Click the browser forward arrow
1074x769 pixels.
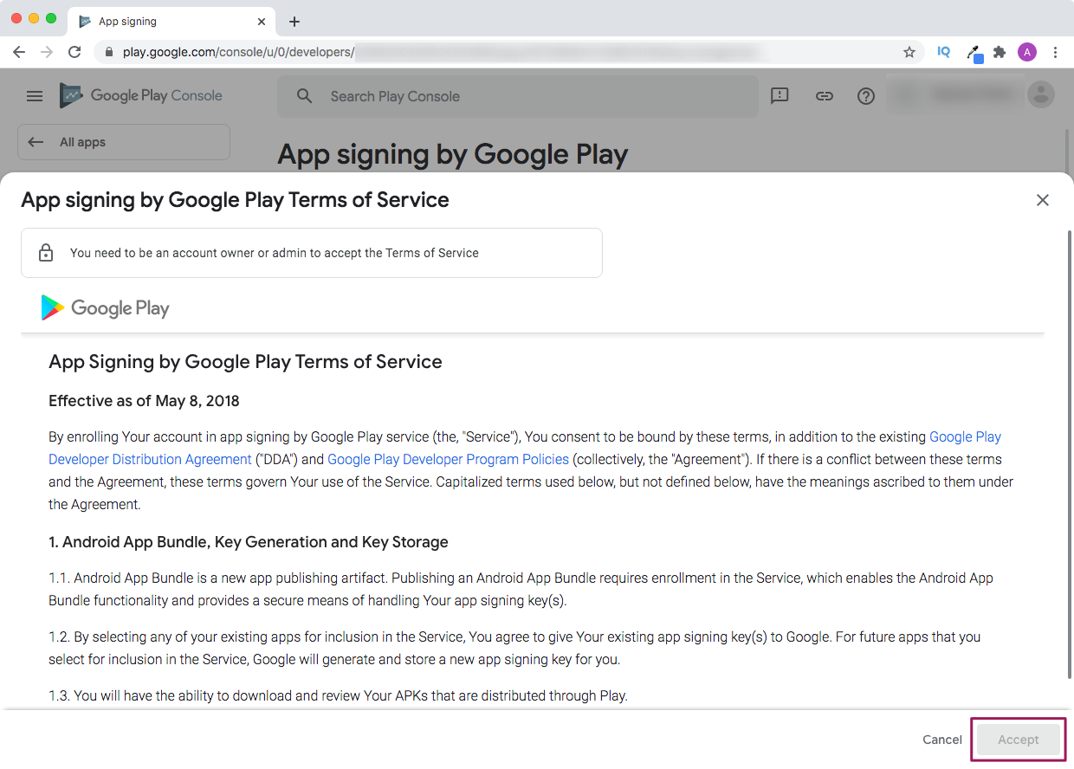(x=47, y=52)
